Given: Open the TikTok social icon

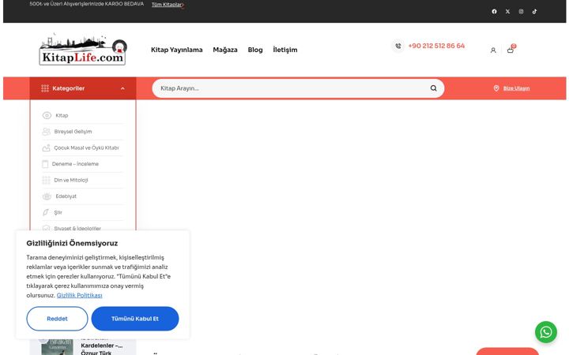Looking at the screenshot, I should pyautogui.click(x=534, y=12).
